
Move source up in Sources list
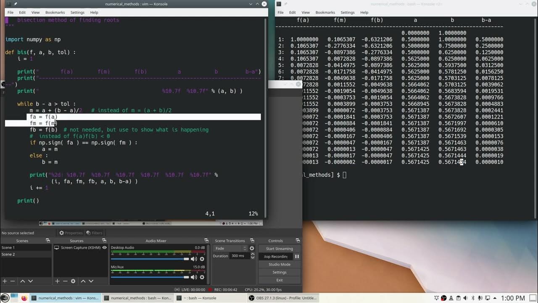pyautogui.click(x=83, y=281)
